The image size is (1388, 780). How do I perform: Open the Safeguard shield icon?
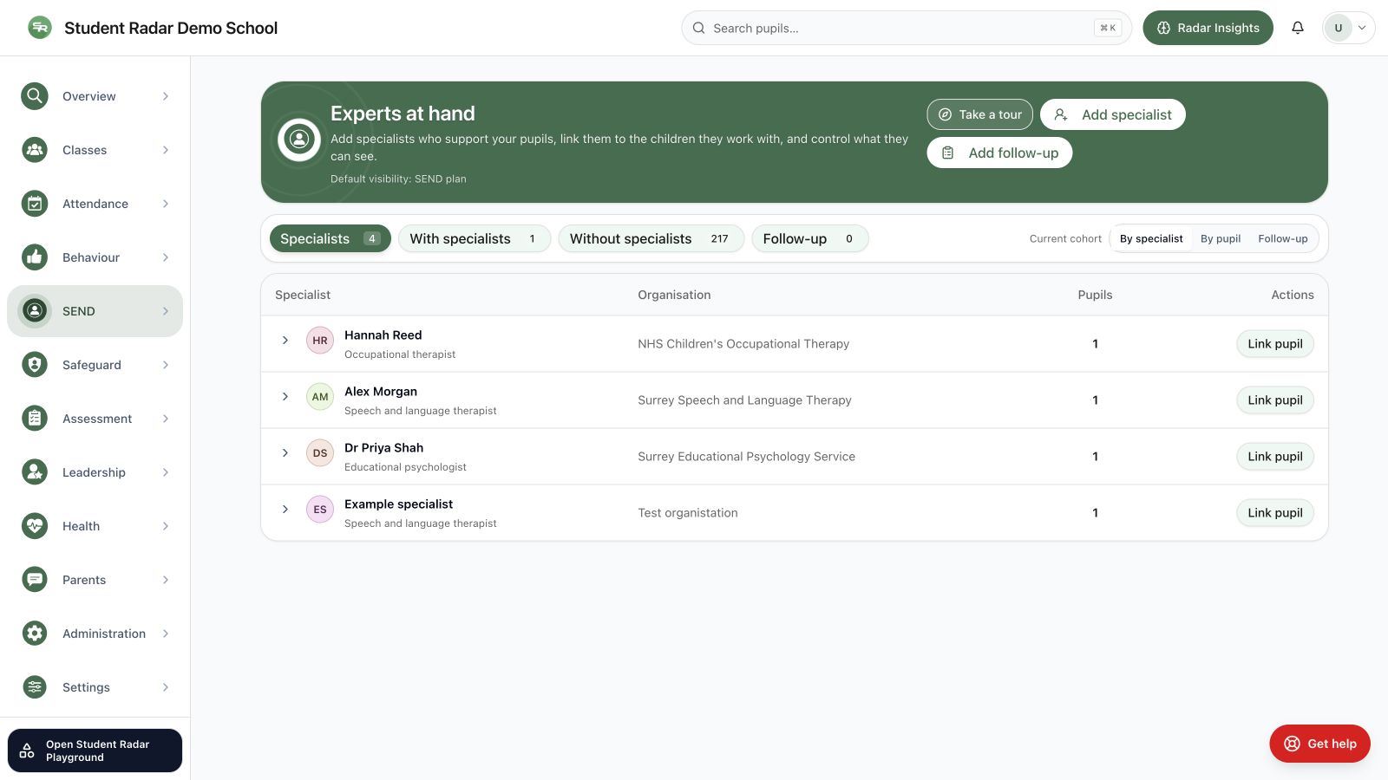[35, 365]
